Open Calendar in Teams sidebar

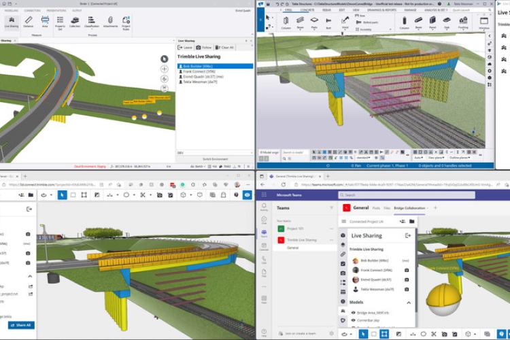[x=264, y=247]
